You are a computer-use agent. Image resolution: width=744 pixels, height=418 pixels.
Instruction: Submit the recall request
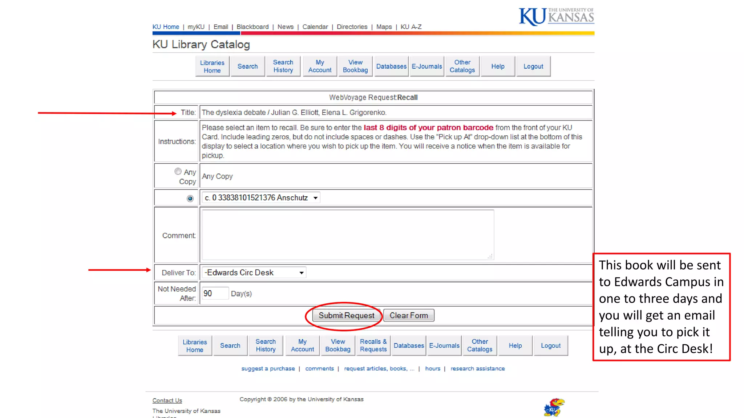[x=346, y=315]
